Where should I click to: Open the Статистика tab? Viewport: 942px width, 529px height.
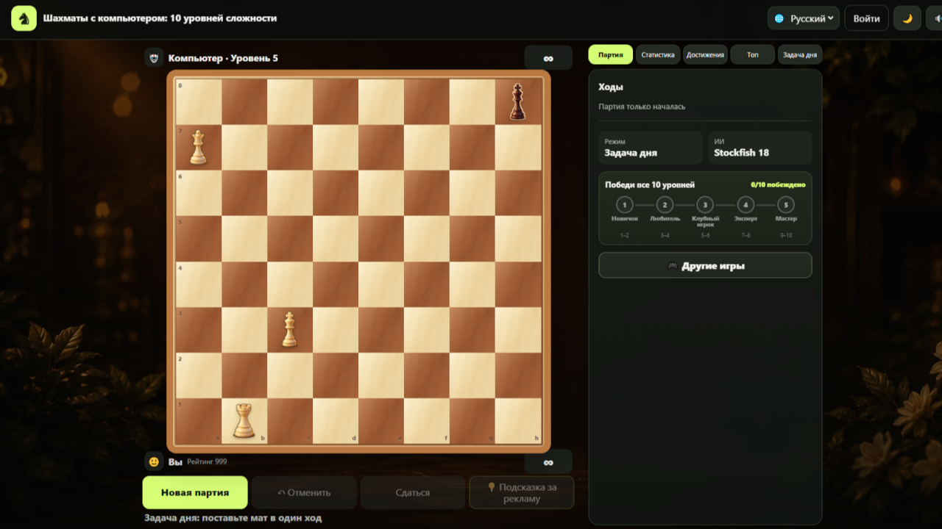coord(658,54)
